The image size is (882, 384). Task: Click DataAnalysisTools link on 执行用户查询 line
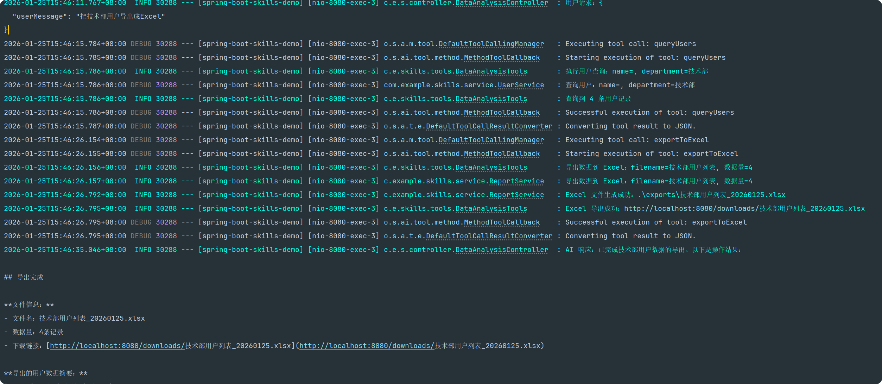pos(491,71)
